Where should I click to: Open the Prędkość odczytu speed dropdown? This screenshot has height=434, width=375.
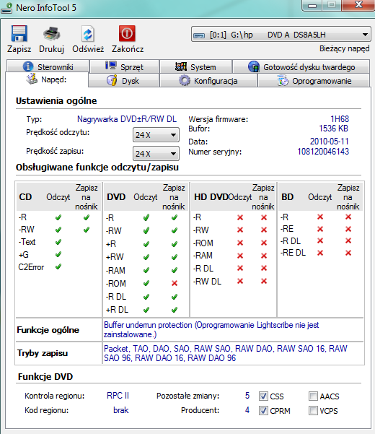(x=156, y=135)
